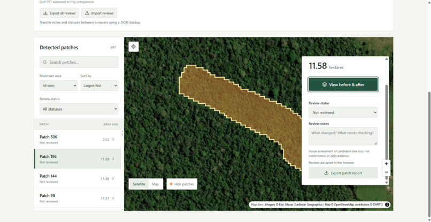Click Export patch report button
The height and width of the screenshot is (222, 431).
pyautogui.click(x=343, y=173)
